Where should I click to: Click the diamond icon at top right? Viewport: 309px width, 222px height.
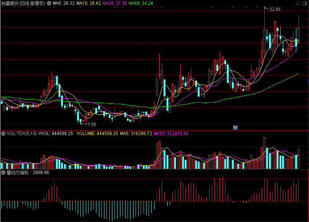coord(298,3)
